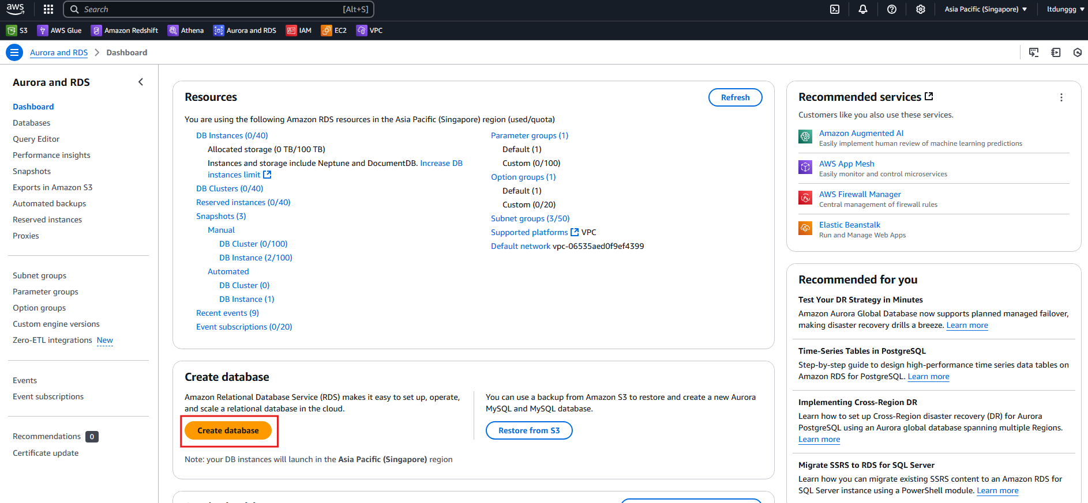Click the panel icon next to the clock icon
Screen dimensions: 1088x503
coord(1056,52)
